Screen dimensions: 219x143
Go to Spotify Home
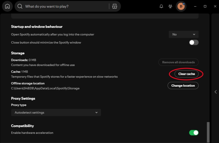(x=7, y=6)
